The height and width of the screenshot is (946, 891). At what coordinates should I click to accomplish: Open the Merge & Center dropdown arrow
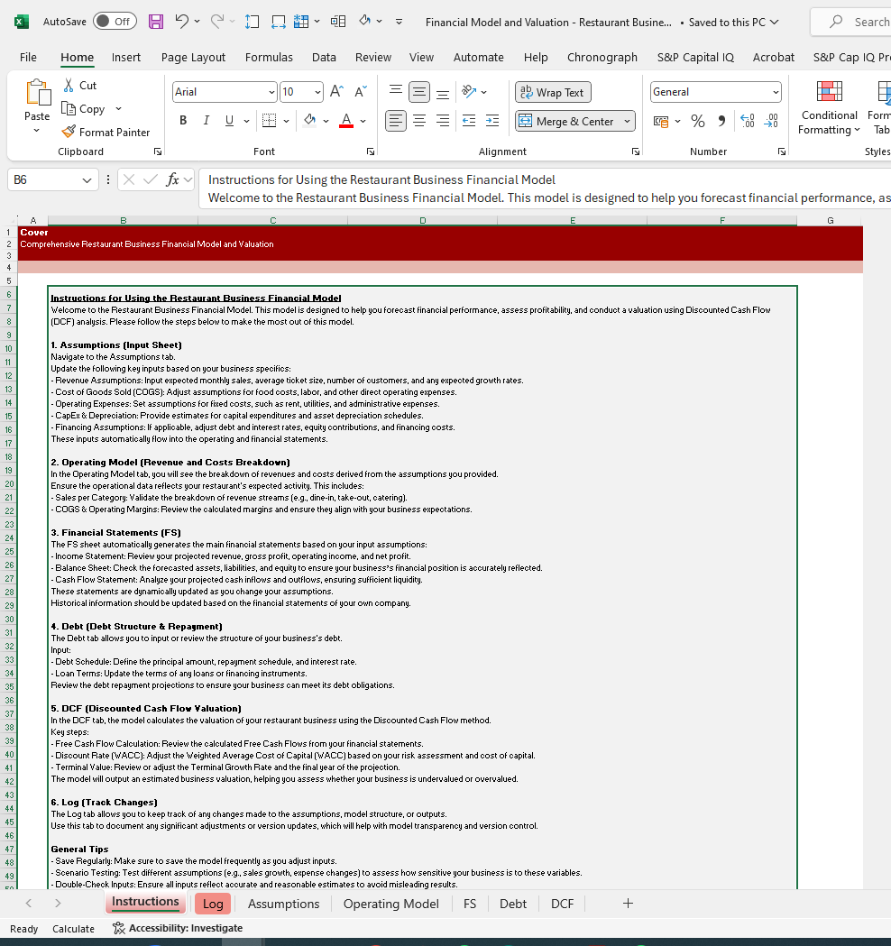[628, 121]
